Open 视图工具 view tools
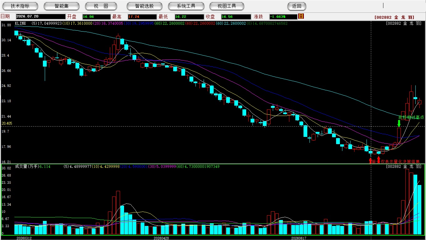The width and height of the screenshot is (426, 240). [x=227, y=6]
